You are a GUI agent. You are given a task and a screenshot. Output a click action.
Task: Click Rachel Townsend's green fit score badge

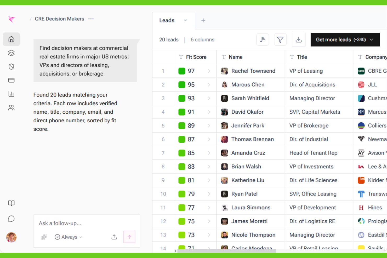click(x=182, y=71)
